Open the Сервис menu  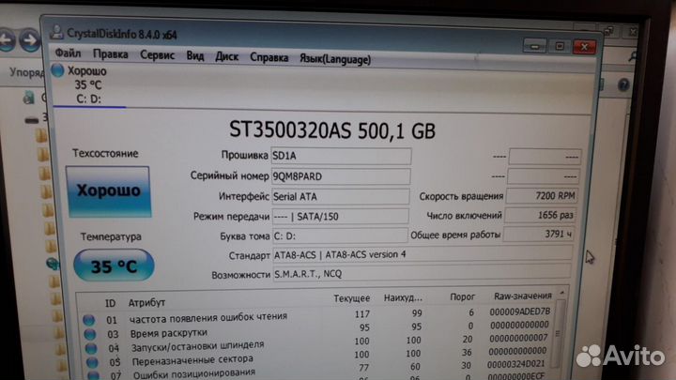click(x=158, y=55)
